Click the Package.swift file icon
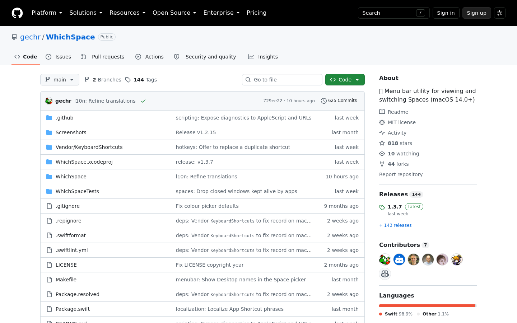 [x=49, y=309]
